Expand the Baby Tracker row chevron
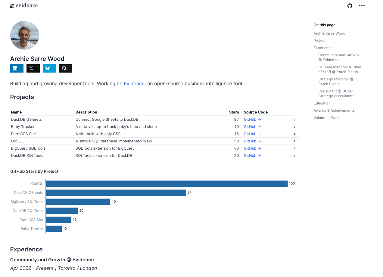Viewport: 383px width, 277px height. point(294,127)
